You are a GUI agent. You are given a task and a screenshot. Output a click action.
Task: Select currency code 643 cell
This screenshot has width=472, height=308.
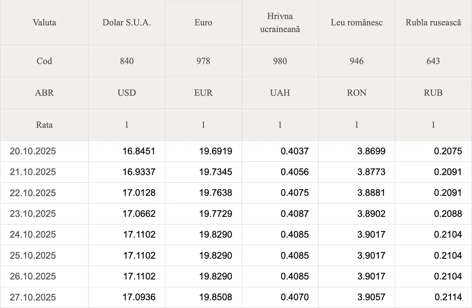[433, 61]
